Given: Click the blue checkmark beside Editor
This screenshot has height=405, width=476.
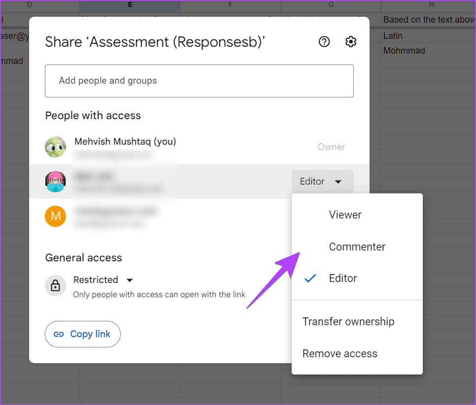Looking at the screenshot, I should point(310,278).
